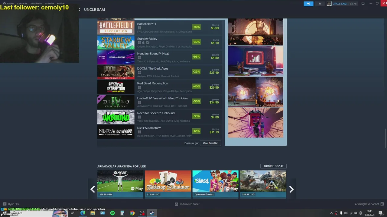
Task: Click the Windows icon under DOOM: The Dark Ages
Action: tap(139, 73)
